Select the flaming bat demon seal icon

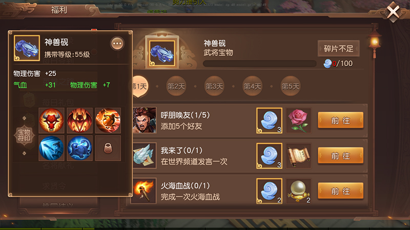click(x=80, y=120)
